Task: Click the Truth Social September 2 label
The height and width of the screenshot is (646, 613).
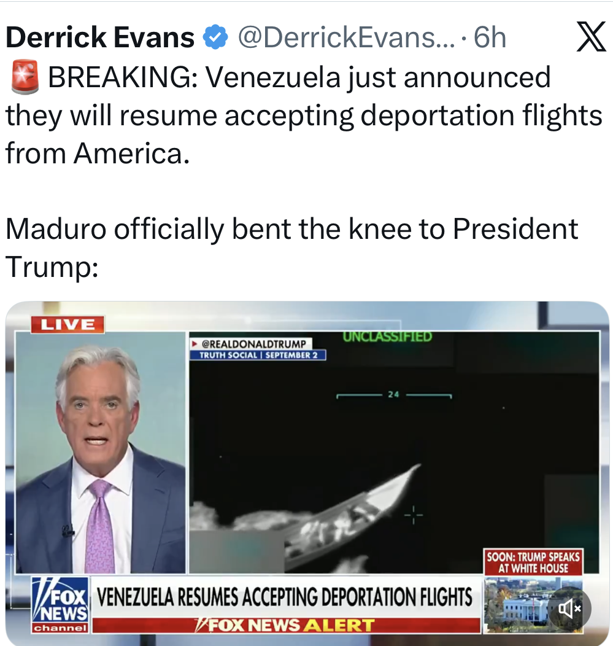Action: click(258, 355)
